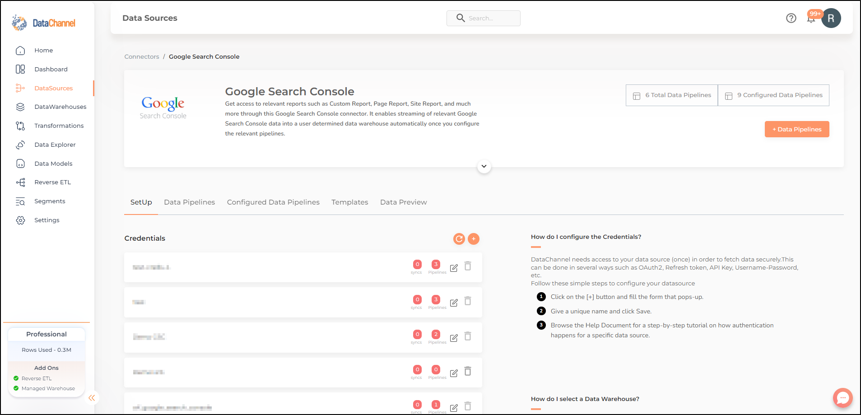
Task: Click the + Data Pipelines button
Action: pos(797,129)
